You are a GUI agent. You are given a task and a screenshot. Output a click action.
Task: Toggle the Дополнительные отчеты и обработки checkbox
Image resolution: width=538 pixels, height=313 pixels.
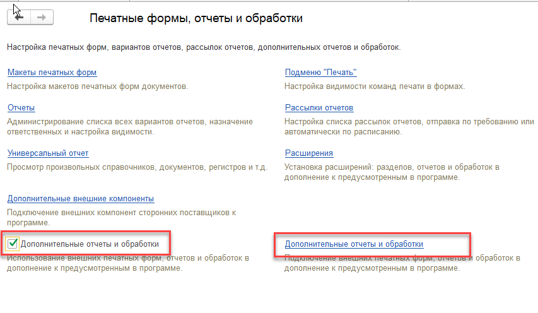click(x=13, y=244)
